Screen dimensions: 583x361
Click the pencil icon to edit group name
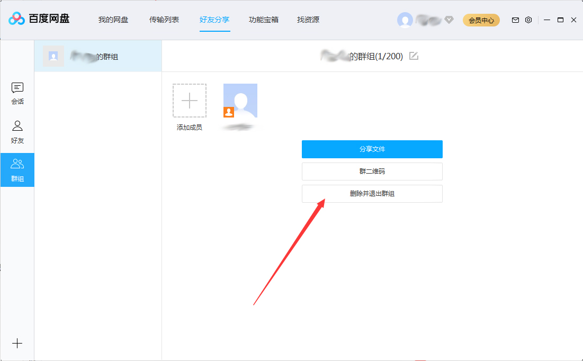pyautogui.click(x=413, y=56)
